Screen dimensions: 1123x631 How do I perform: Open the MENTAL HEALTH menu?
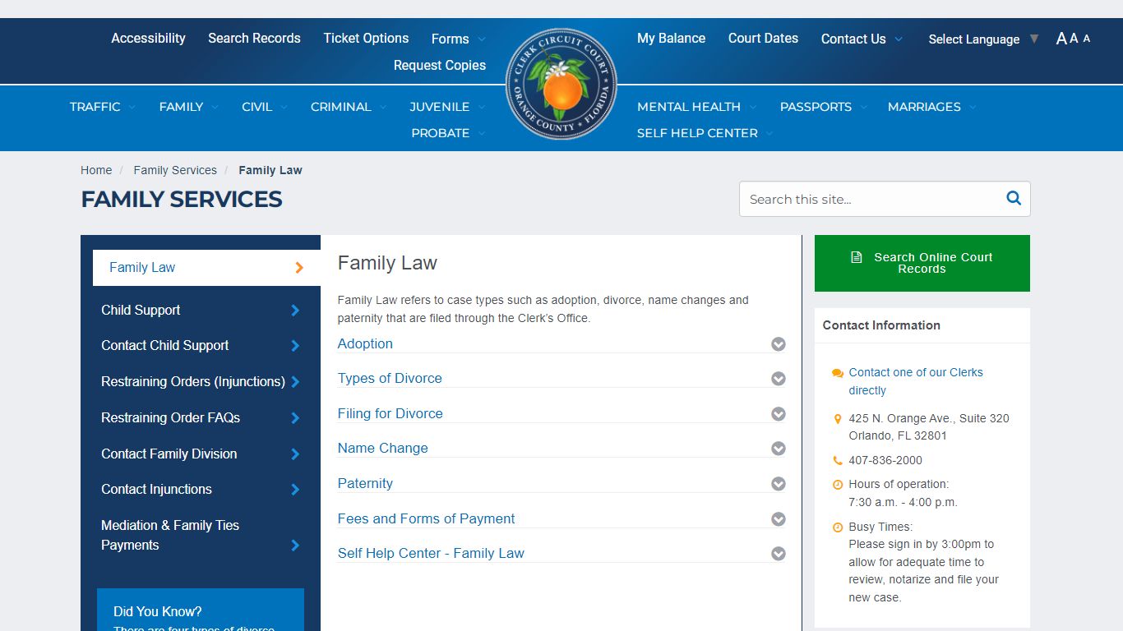697,107
